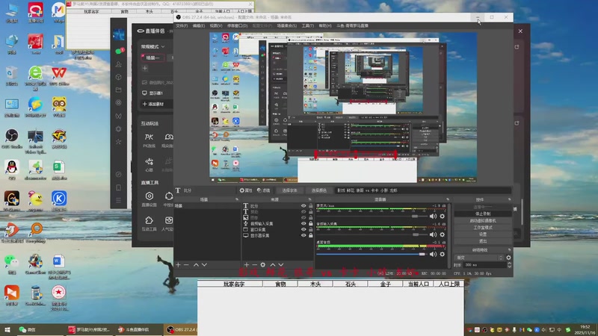Screen dimensions: 598x336
Task: Open 工具(T) menu in OBS
Action: pyautogui.click(x=308, y=26)
